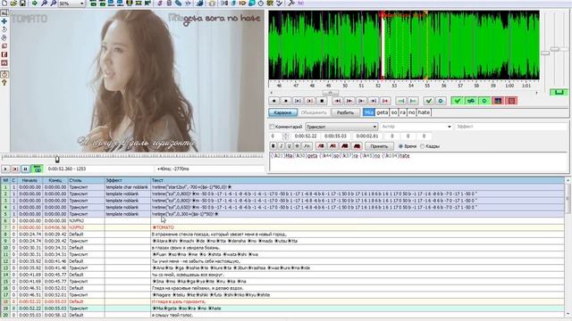The width and height of the screenshot is (572, 321).
Task: Commit audio timing changes
Action: tap(429, 101)
